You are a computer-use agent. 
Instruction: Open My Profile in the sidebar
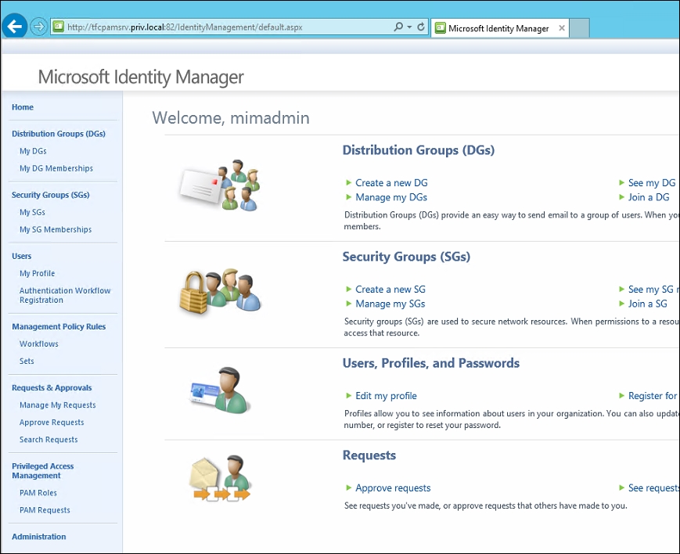(x=38, y=273)
